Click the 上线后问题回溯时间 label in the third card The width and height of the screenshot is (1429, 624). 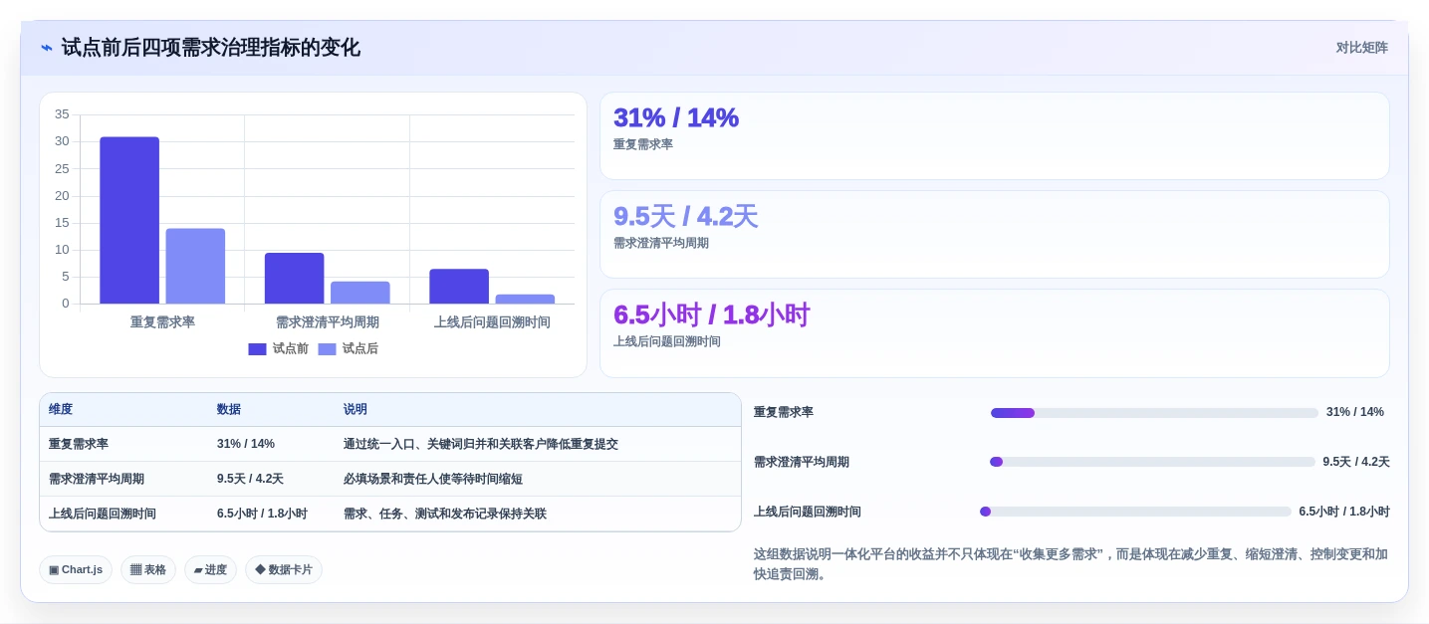pos(667,341)
